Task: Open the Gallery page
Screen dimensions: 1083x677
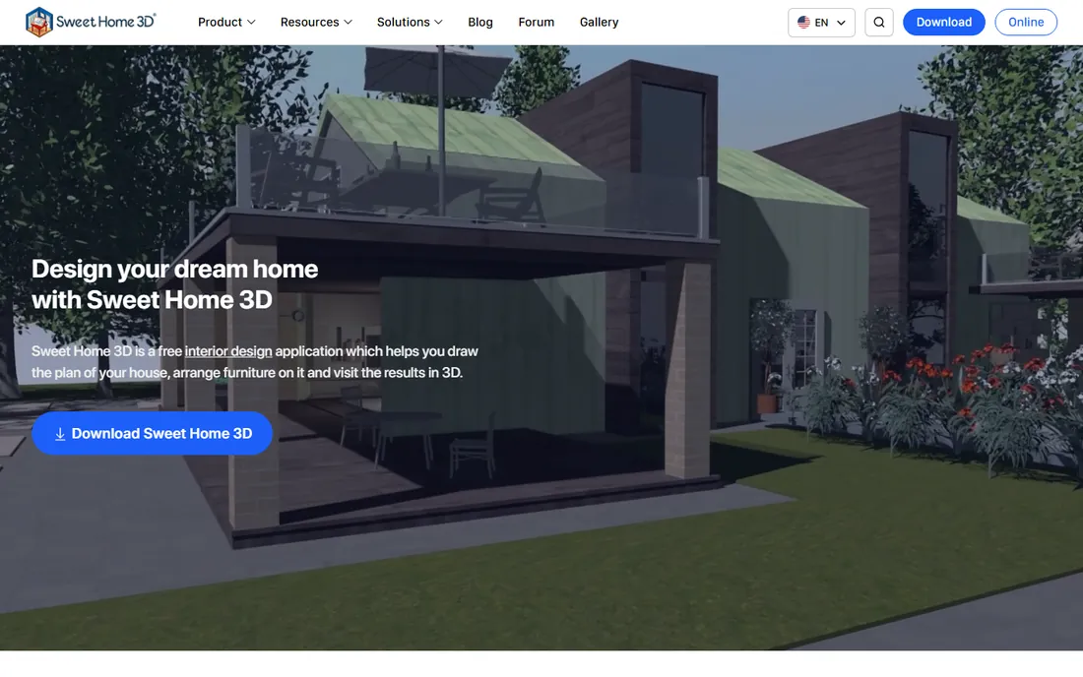Action: [x=599, y=22]
